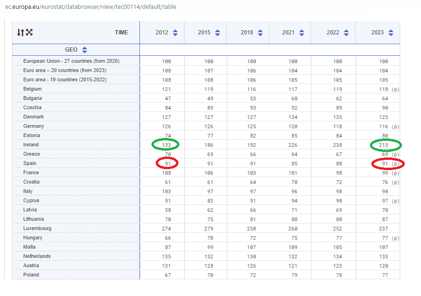Sort the table by the 2021 column
This screenshot has height=296, width=421.
point(302,33)
